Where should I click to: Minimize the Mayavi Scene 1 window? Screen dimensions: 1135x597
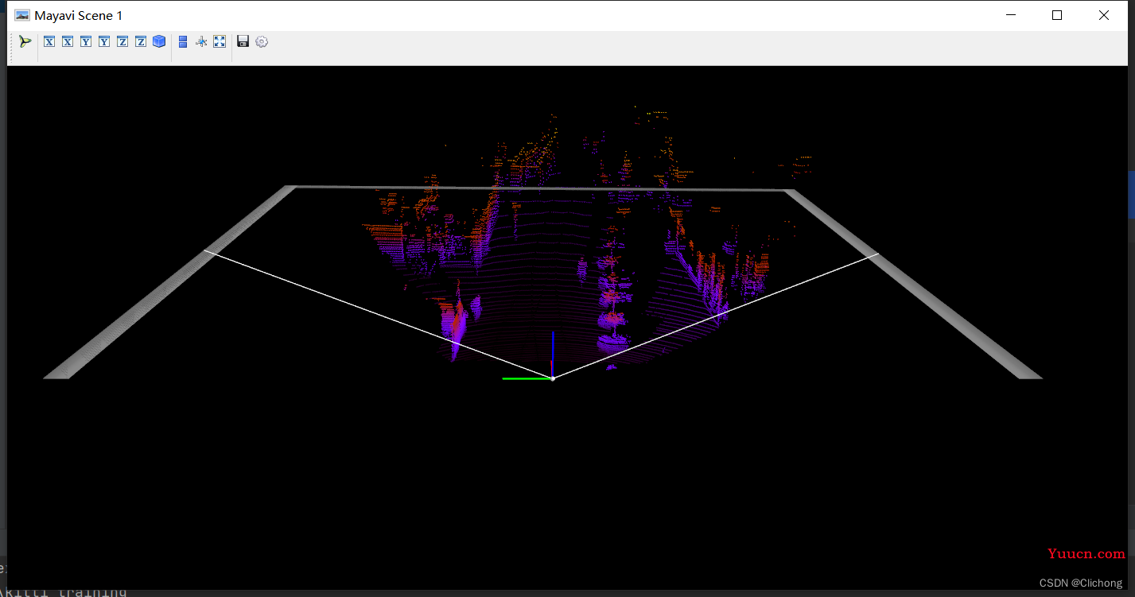click(1011, 15)
